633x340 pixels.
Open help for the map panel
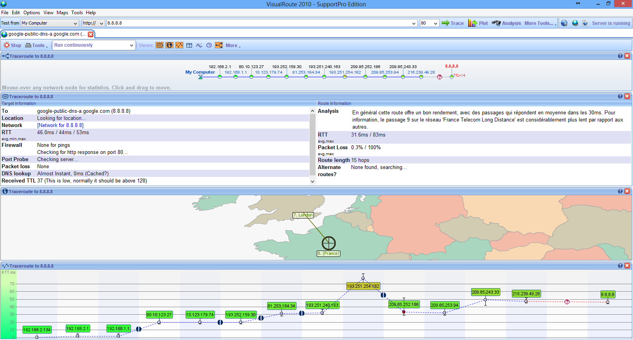[x=620, y=191]
